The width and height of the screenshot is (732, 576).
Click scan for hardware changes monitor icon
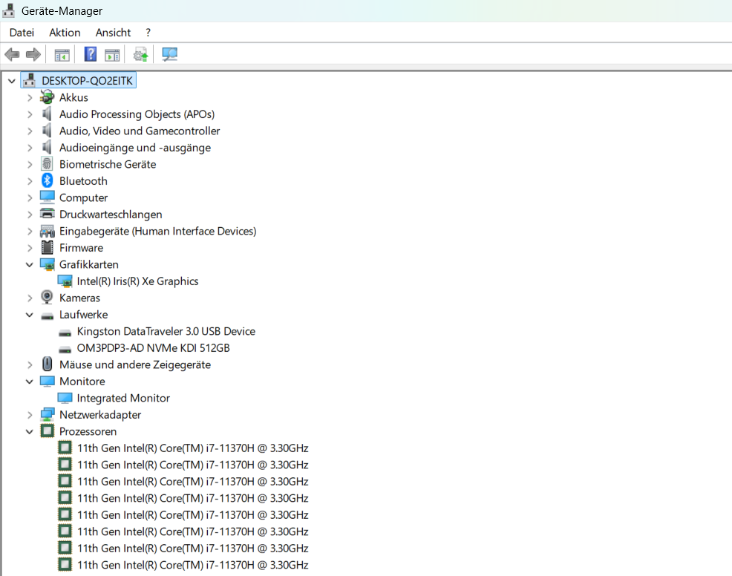tap(169, 55)
